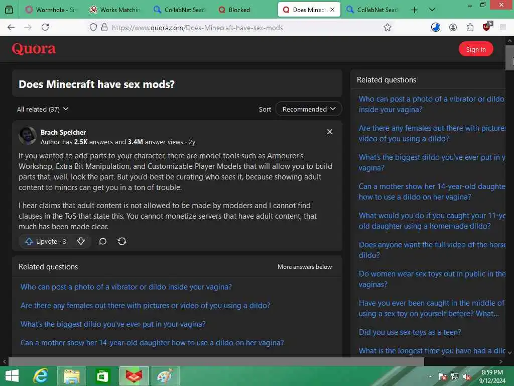This screenshot has width=514, height=386.
Task: Open sidebar link 'Does anyone want the full video'
Action: [x=432, y=250]
